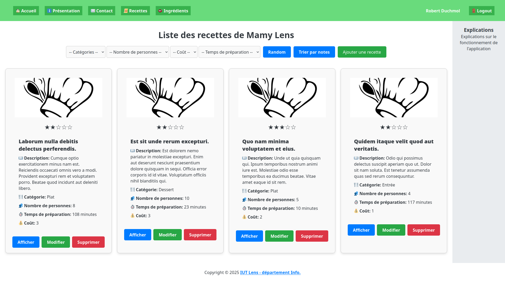
Task: Select the Catégories dropdown filter
Action: (x=86, y=52)
